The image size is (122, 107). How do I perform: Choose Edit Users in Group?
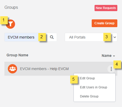[x=94, y=87]
